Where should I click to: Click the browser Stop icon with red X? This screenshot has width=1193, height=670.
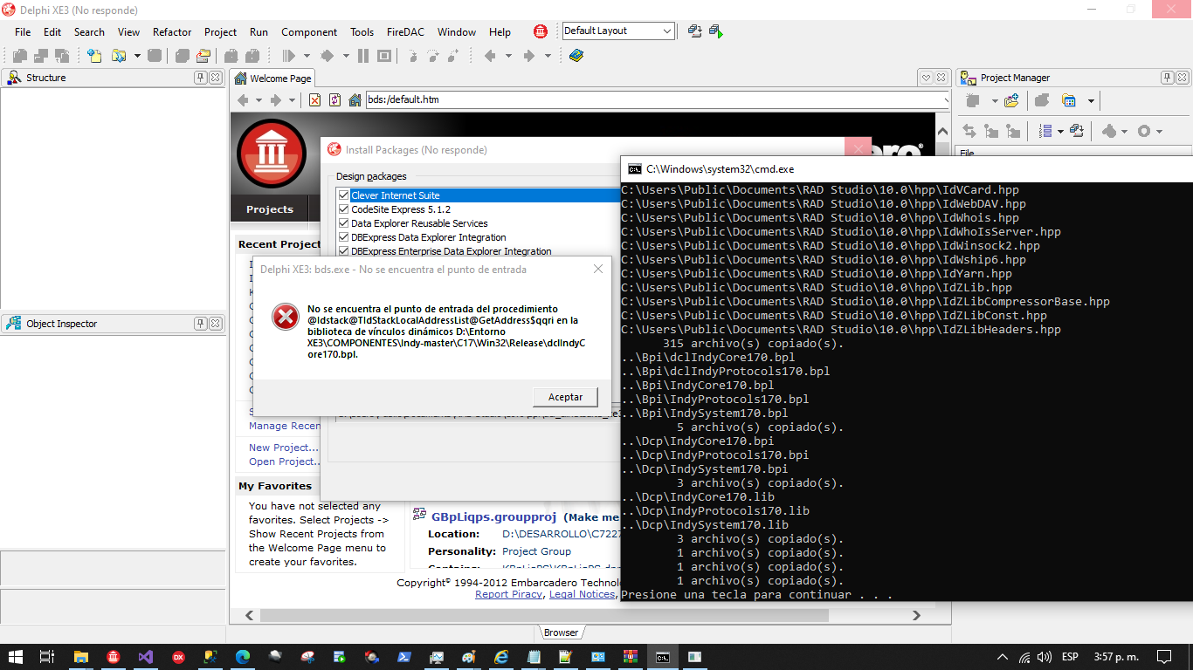click(x=314, y=100)
